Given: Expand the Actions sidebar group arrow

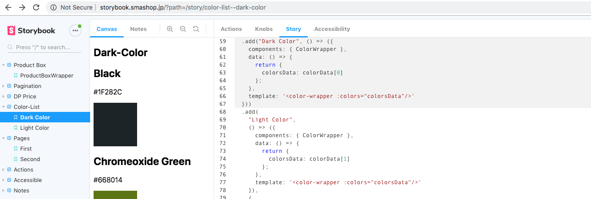Looking at the screenshot, I should [x=3, y=169].
